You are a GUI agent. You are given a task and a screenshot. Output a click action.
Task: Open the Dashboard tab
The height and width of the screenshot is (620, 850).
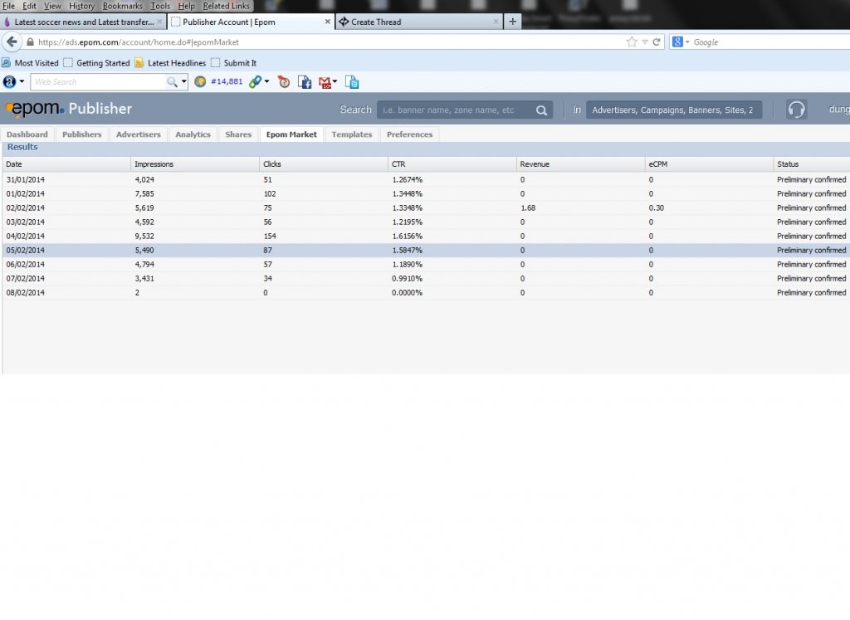tap(27, 134)
